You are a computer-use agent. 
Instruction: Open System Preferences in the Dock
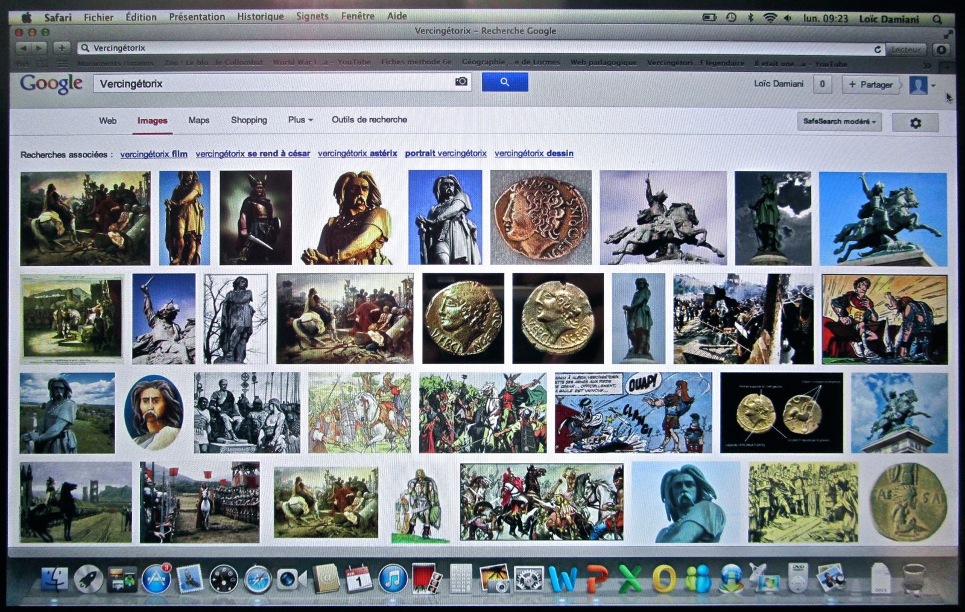[x=529, y=579]
